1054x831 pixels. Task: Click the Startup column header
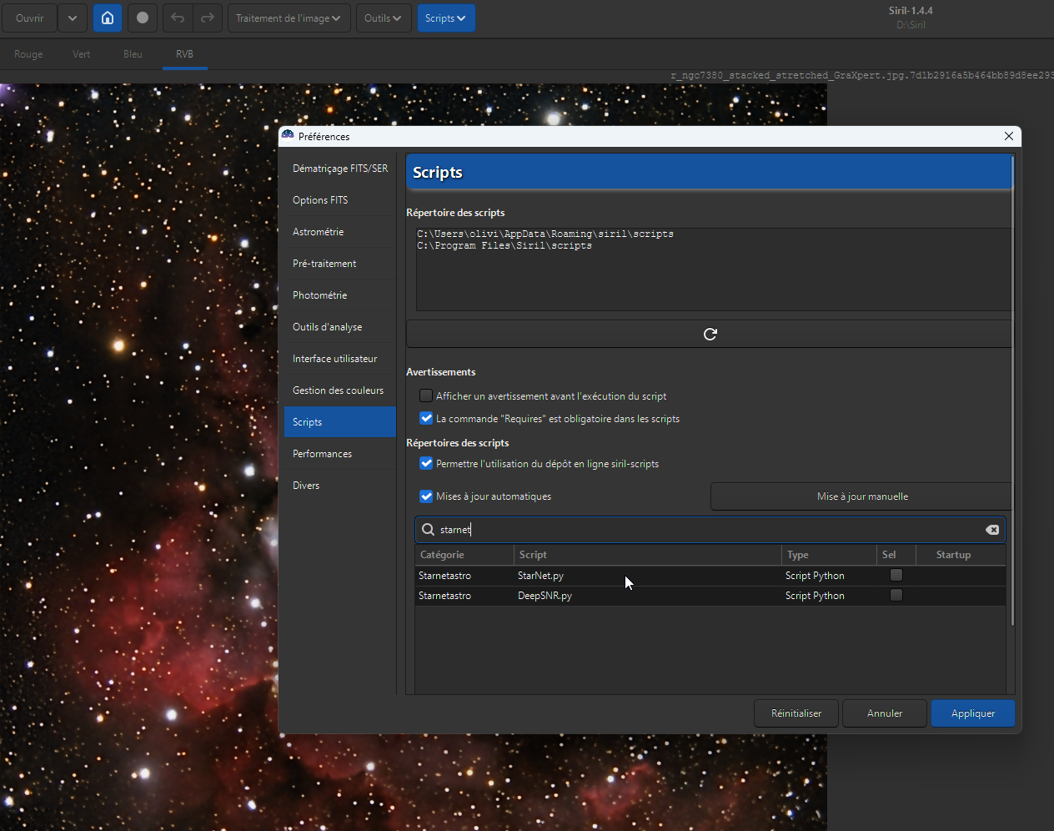(961, 555)
